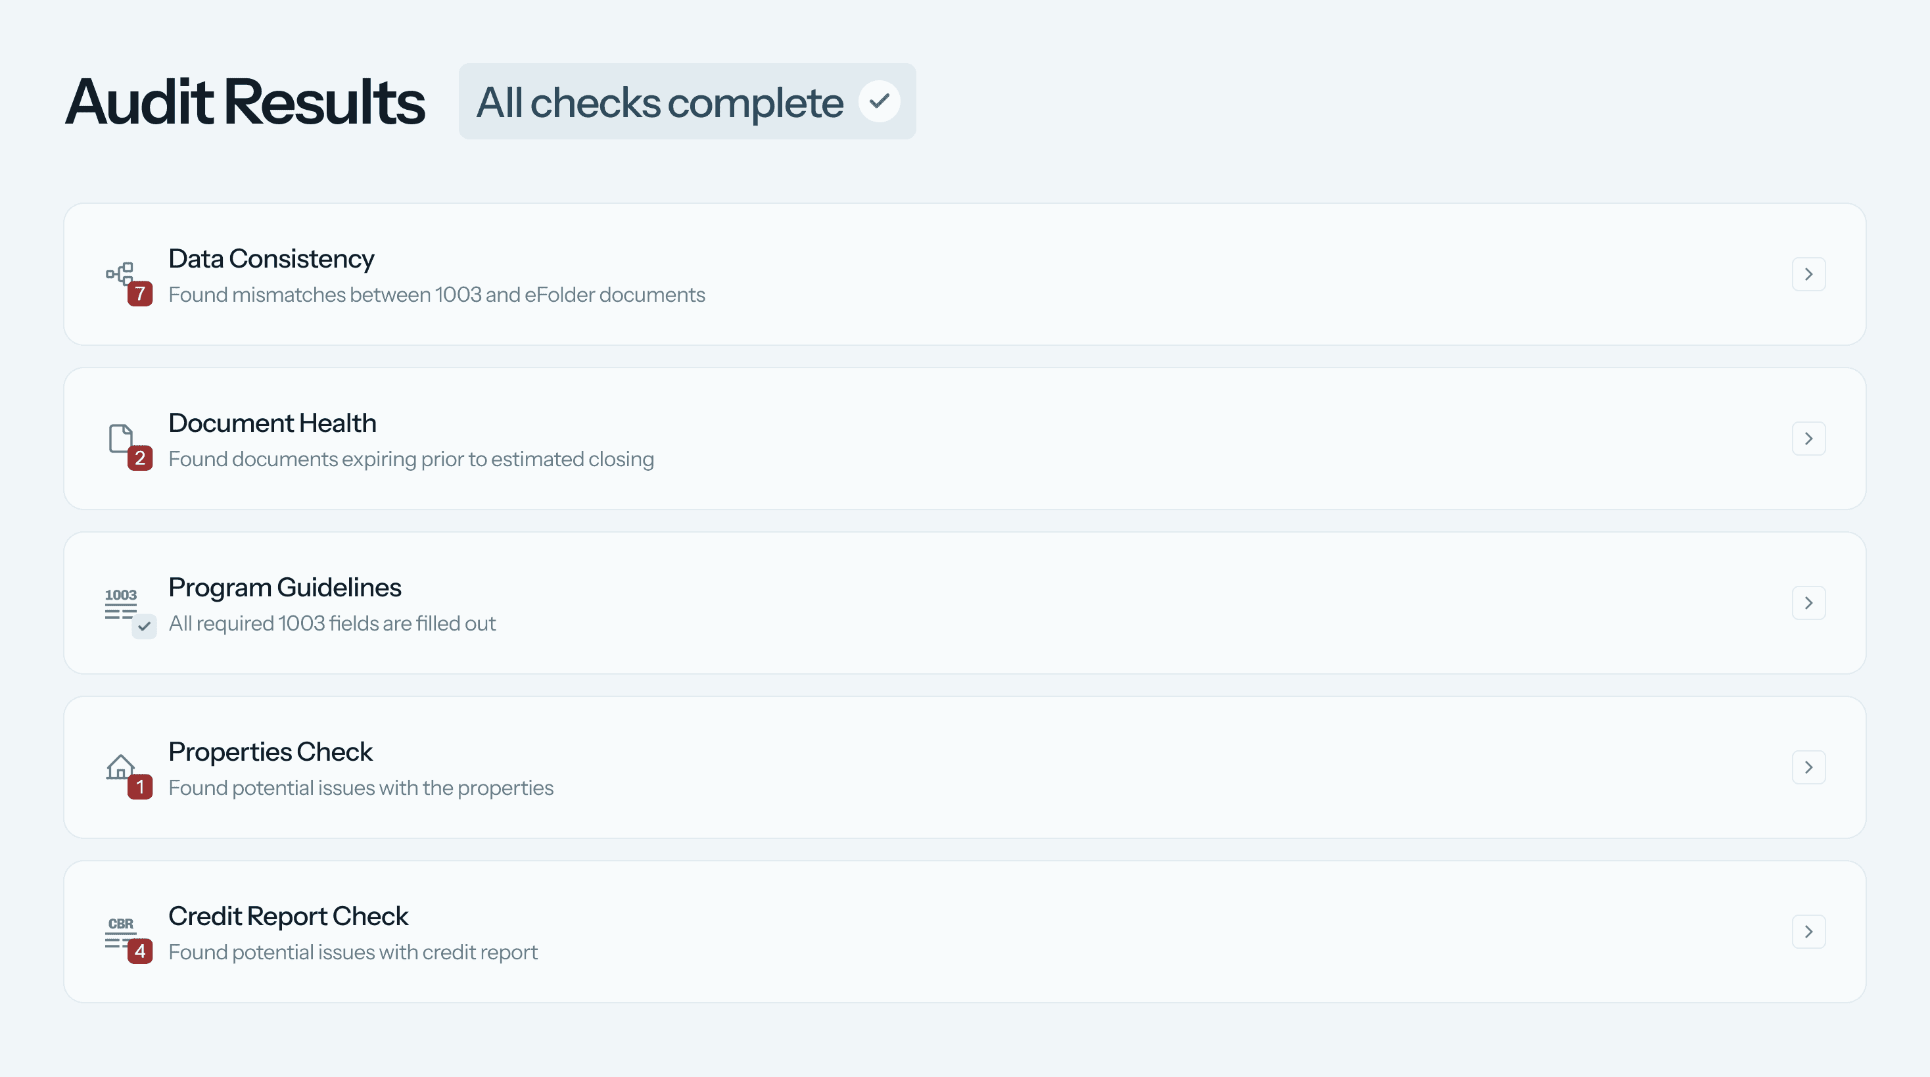Open the Credit Report Check title
This screenshot has width=1930, height=1077.
point(288,916)
